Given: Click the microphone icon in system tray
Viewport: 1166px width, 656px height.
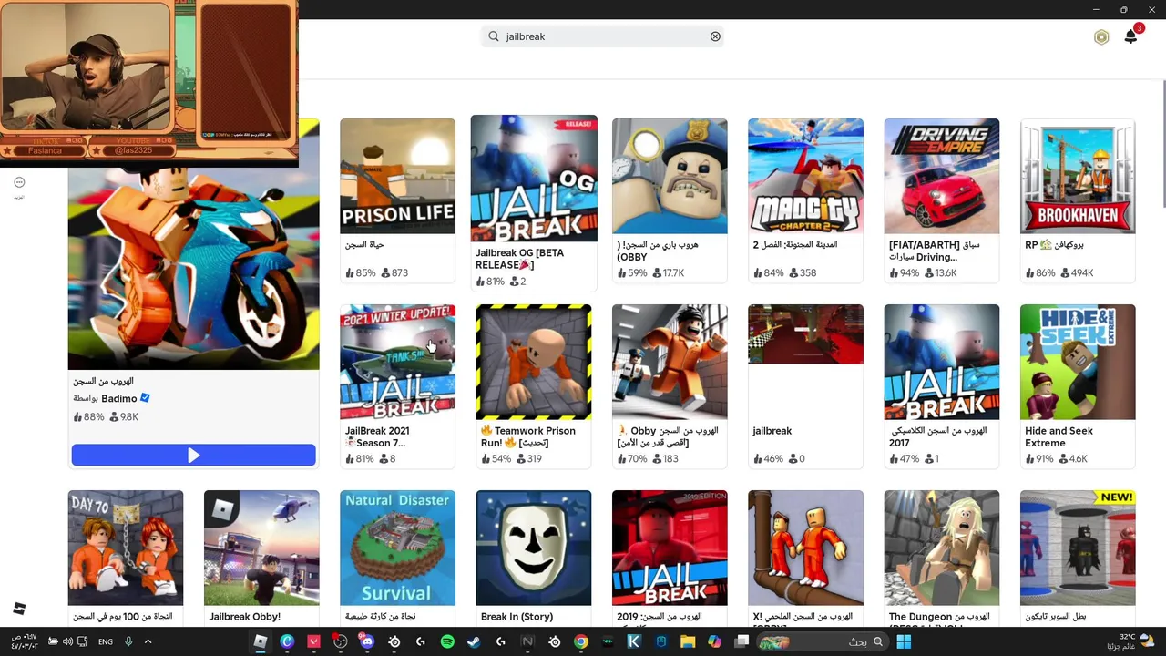Looking at the screenshot, I should [x=128, y=642].
